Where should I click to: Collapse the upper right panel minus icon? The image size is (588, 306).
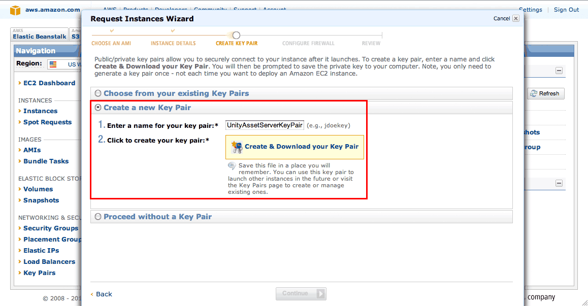559,71
